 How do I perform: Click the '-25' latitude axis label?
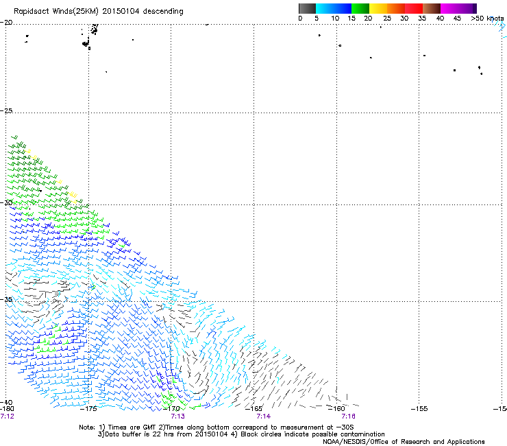(x=6, y=110)
